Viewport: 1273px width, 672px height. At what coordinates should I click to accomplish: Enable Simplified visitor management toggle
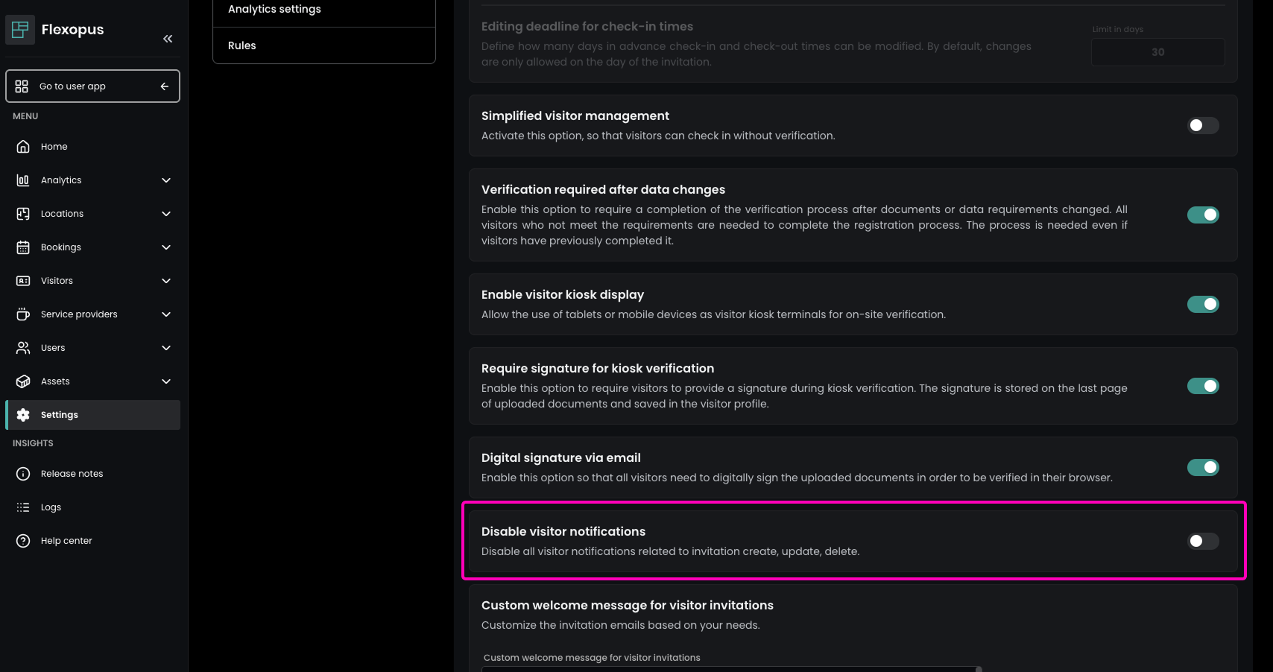1202,125
